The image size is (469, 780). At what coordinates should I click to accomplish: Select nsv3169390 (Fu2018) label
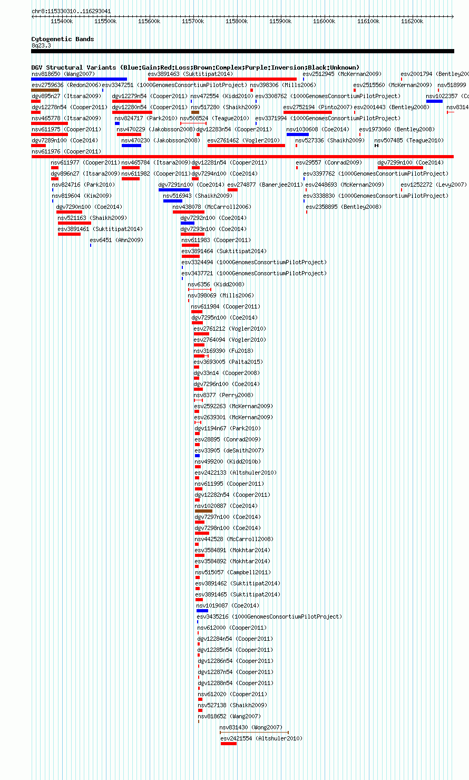coord(223,351)
